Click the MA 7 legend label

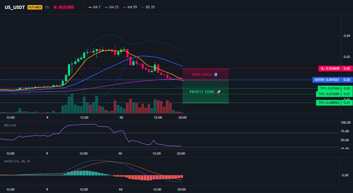[x=97, y=7]
